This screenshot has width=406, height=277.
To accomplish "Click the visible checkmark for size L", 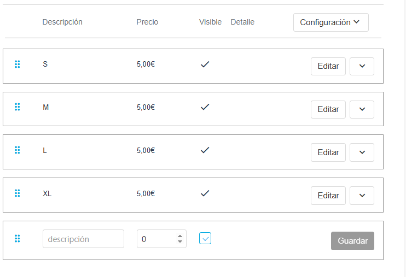I will click(x=205, y=150).
